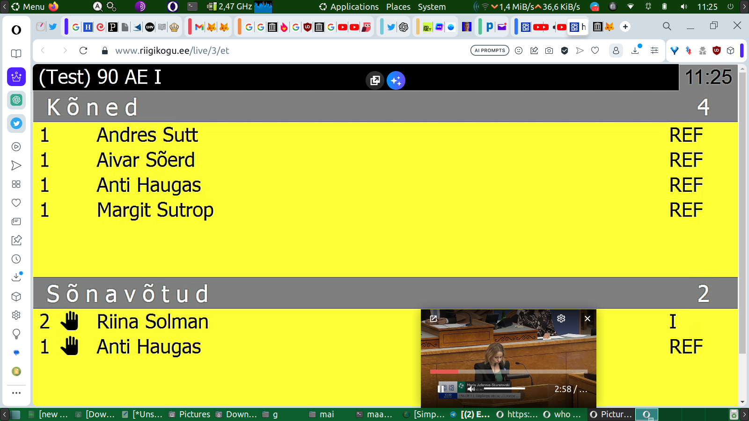Open Speed Dial grid in sidebar
Viewport: 749px width, 421px height.
point(16,184)
